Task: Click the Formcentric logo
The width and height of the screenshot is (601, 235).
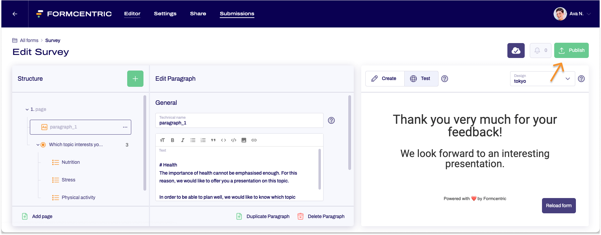Action: point(74,14)
